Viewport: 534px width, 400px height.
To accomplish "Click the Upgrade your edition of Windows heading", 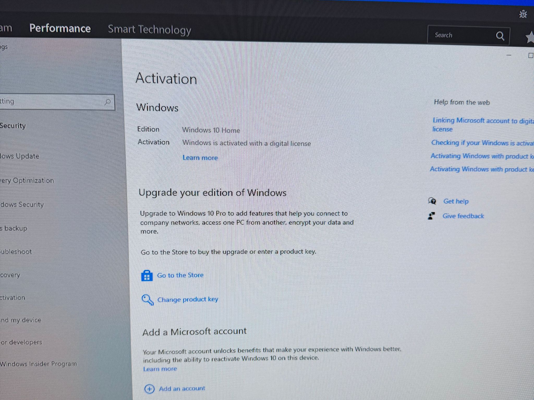I will 213,193.
